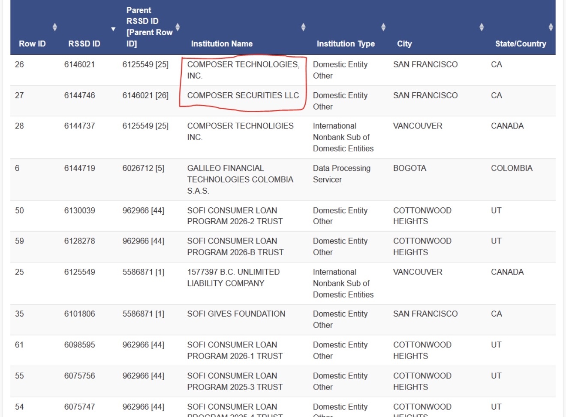The image size is (566, 417).
Task: Click the State/Country header label
Action: click(521, 44)
